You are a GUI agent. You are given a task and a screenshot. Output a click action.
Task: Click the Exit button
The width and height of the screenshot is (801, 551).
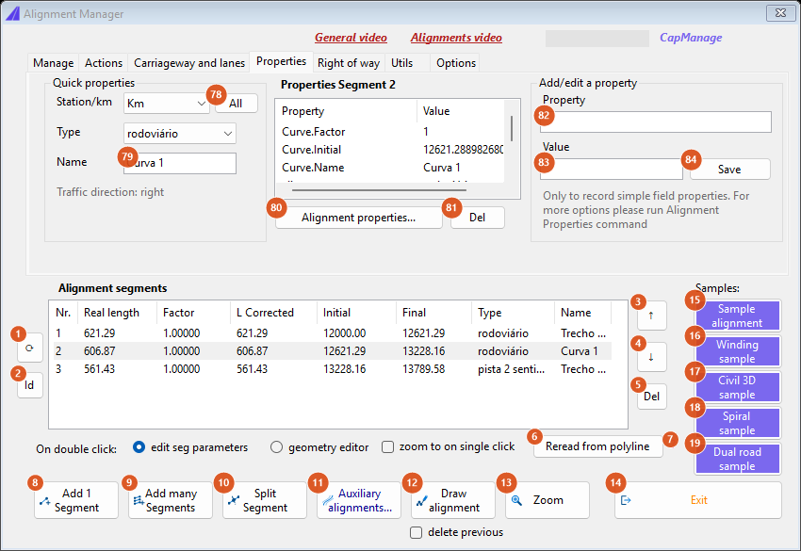[697, 500]
